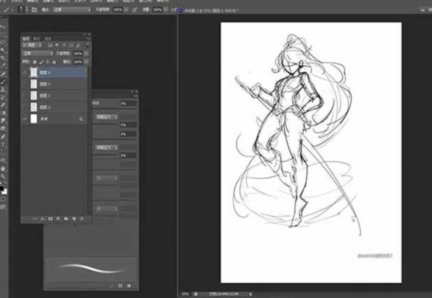Viewport: 432px width, 298px height.
Task: Open the layer blend mode dropdown
Action: [x=37, y=53]
